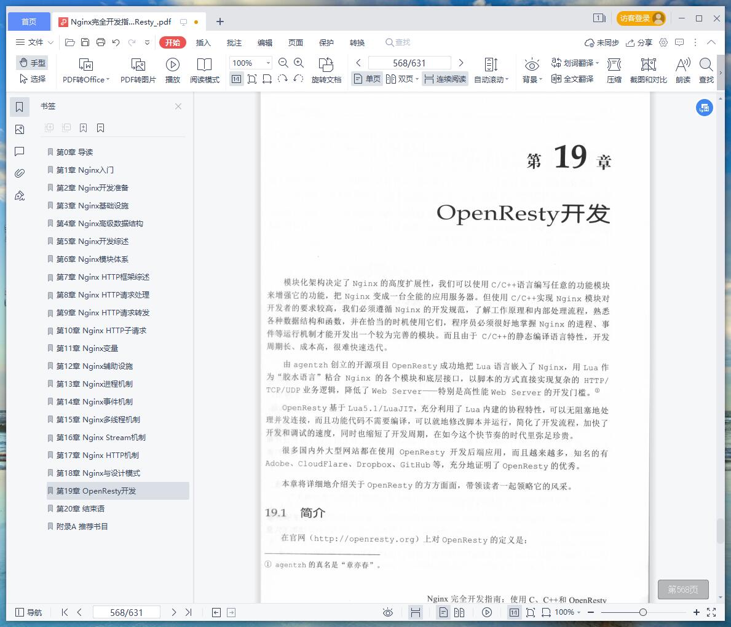Zoom in with the magnifier plus icon
The height and width of the screenshot is (627, 731).
299,63
